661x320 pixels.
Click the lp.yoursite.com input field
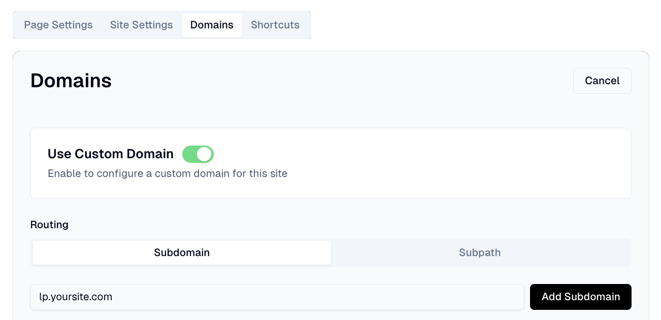click(277, 297)
